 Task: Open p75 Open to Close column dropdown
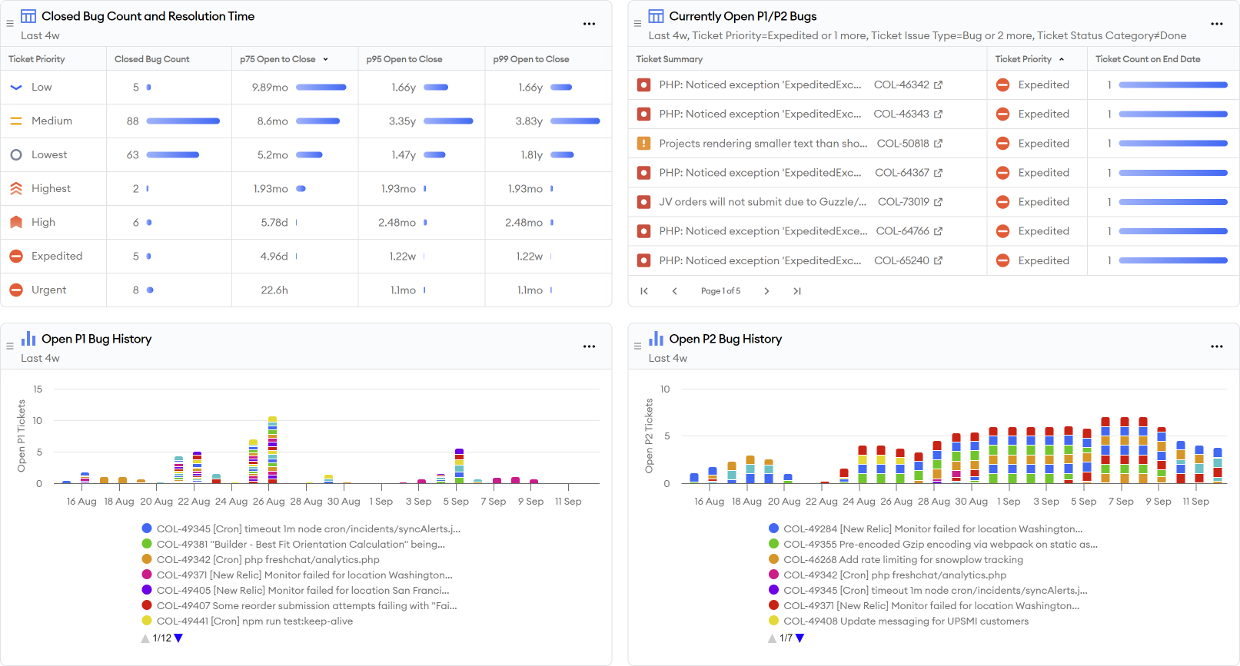click(x=325, y=59)
